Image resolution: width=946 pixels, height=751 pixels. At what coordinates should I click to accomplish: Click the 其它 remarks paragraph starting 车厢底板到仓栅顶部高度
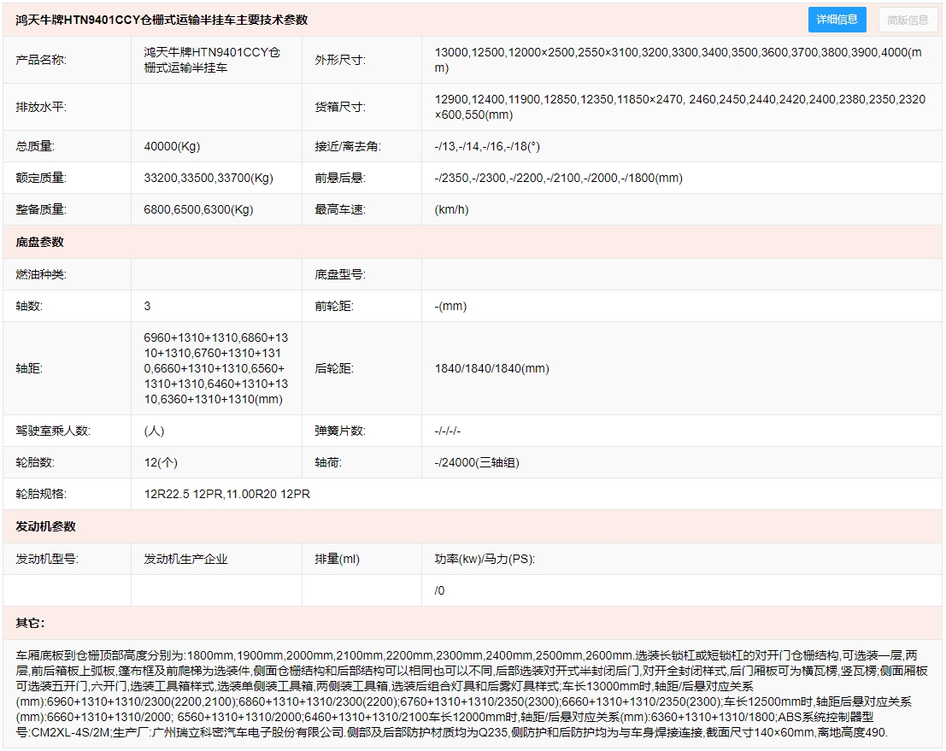472,694
